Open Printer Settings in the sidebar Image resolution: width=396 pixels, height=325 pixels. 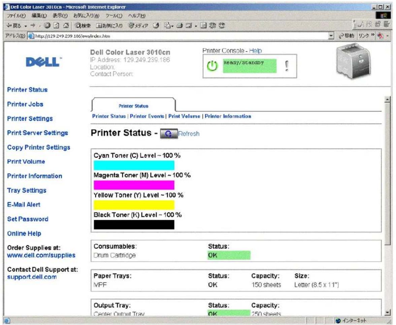point(30,119)
